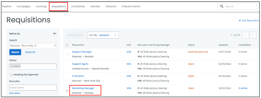Viewport: 261px width, 98px height.
Task: Click the Awaiting Approval status text
Action: pyautogui.click(x=198, y=52)
